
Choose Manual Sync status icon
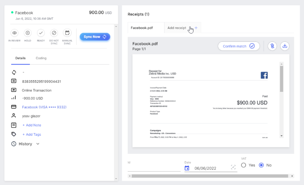(x=67, y=33)
